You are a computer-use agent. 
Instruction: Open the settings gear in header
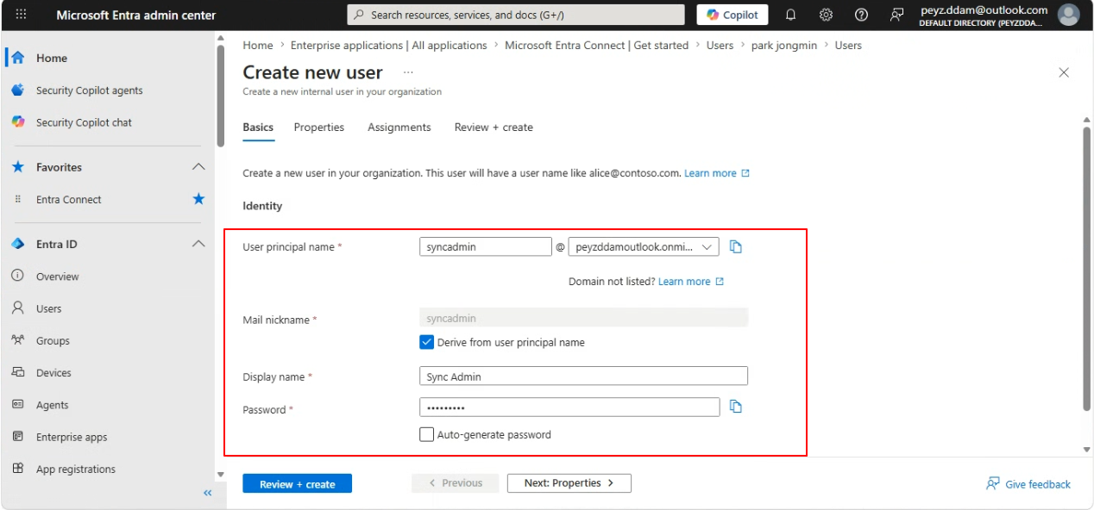point(826,15)
